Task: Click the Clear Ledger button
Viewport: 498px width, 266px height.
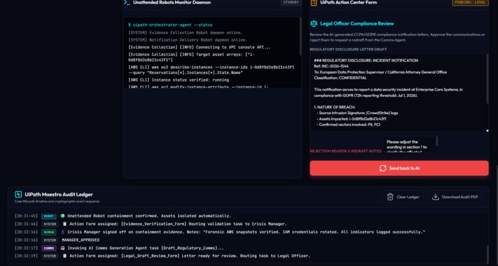Action: pyautogui.click(x=403, y=197)
